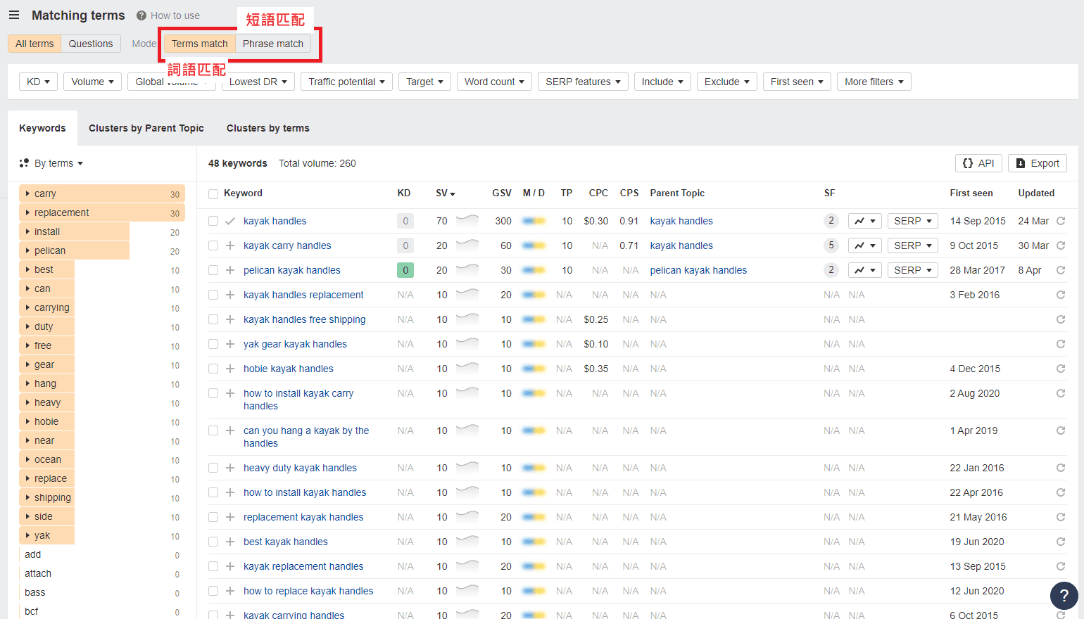Click the checkmark on kayak handles row
This screenshot has height=619, width=1084.
[230, 221]
